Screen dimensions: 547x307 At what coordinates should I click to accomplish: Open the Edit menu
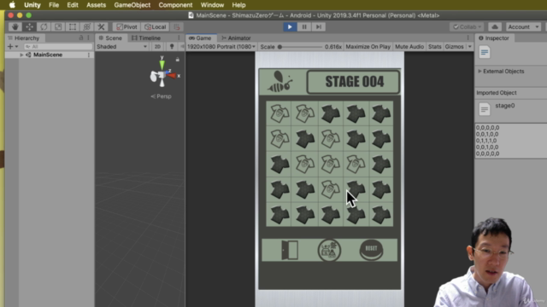[x=72, y=5]
